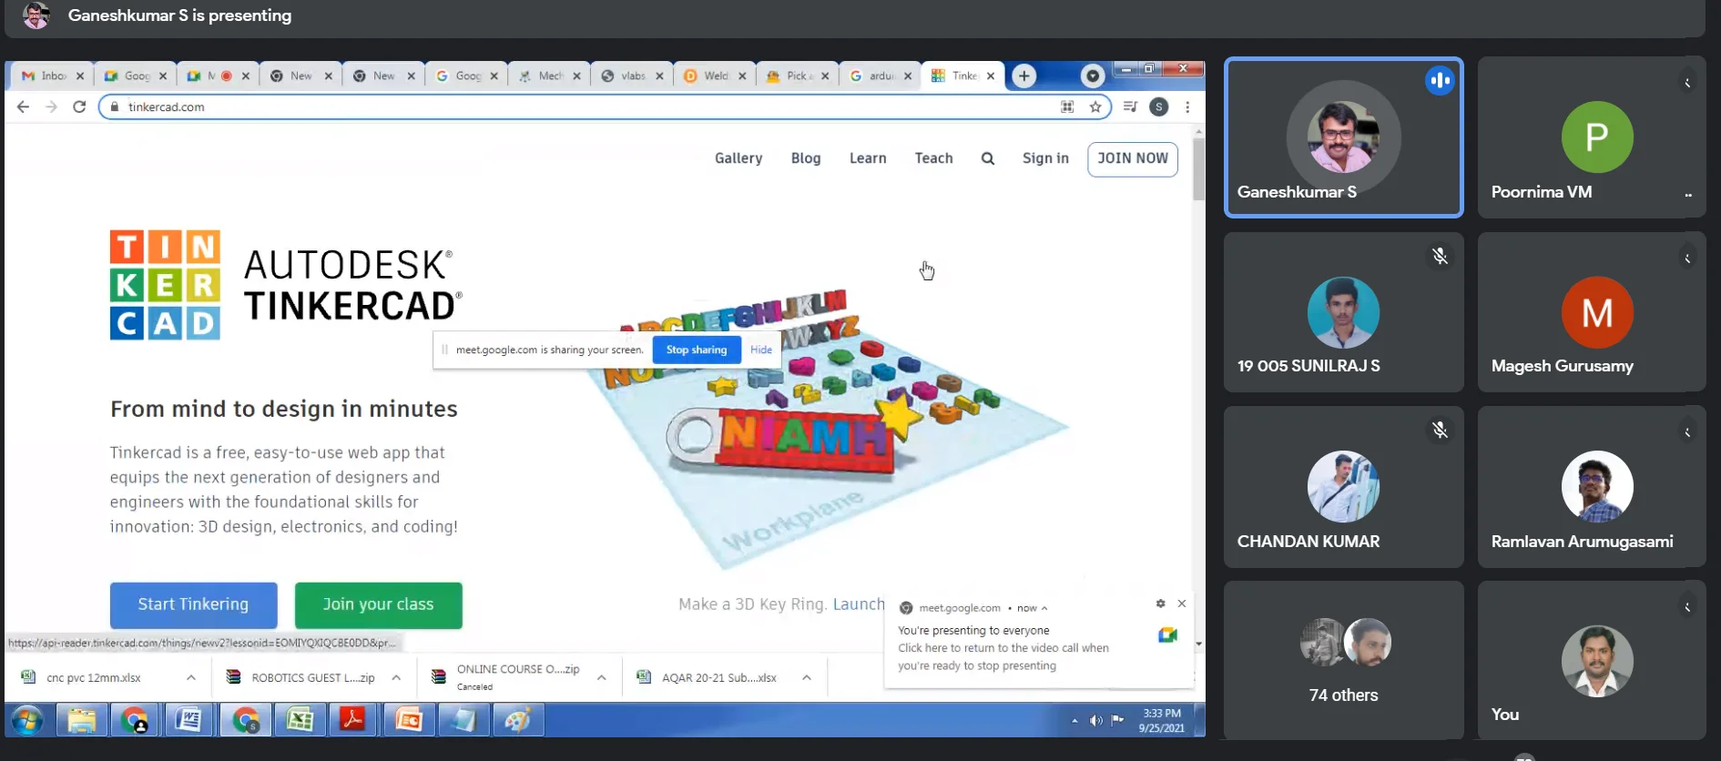Collapse the meet.google.com notification chevron

click(1044, 608)
